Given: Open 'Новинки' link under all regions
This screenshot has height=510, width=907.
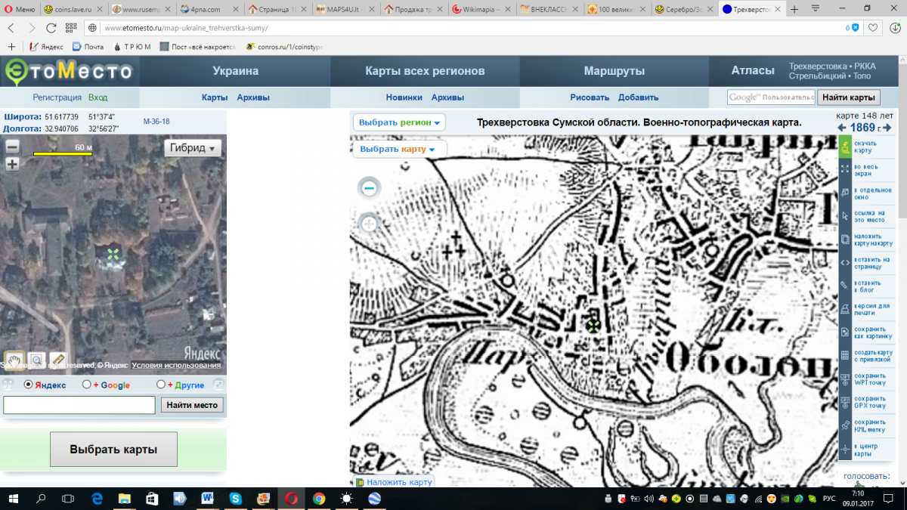Looking at the screenshot, I should (404, 97).
